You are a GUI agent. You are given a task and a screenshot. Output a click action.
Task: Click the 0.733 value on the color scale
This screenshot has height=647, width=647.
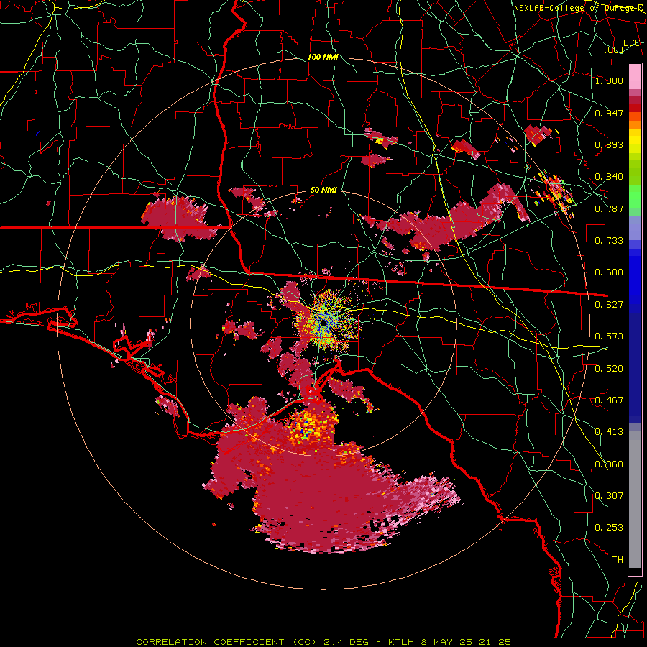pos(609,241)
